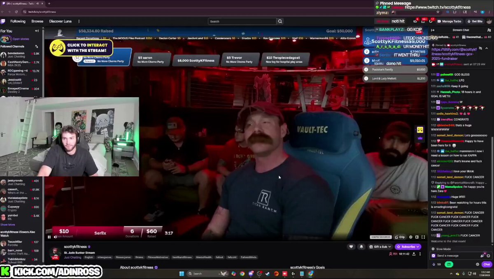
Task: Open the Cupseyy channel
Action: [20, 209]
